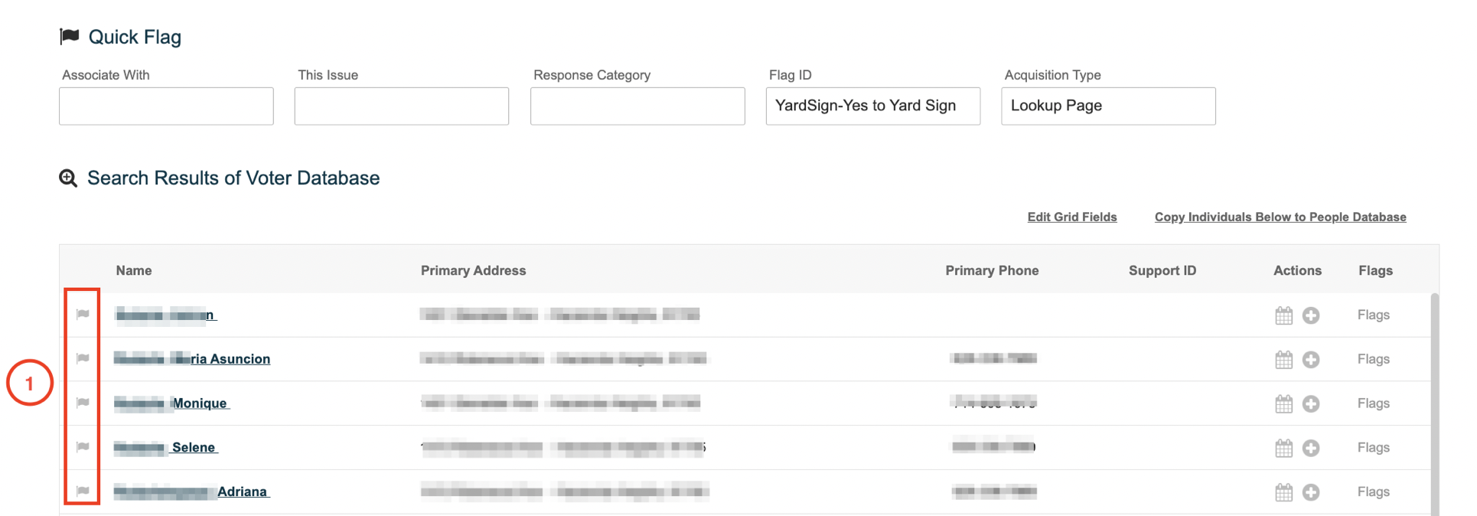The width and height of the screenshot is (1477, 516).
Task: Open calendar action for Monique row
Action: (1284, 403)
